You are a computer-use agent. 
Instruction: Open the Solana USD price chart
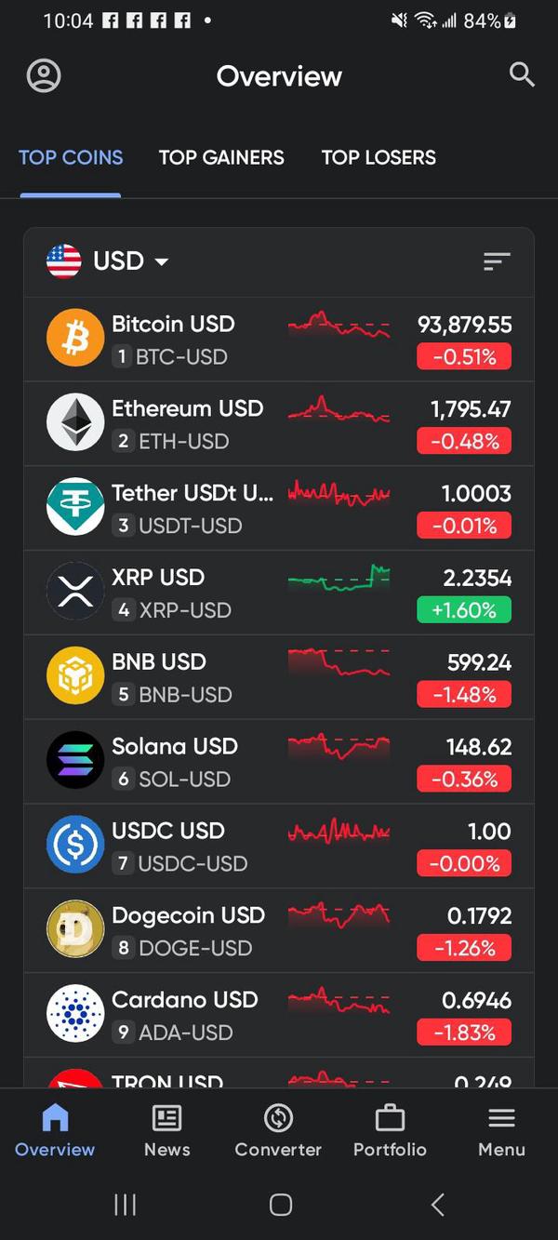tap(339, 747)
